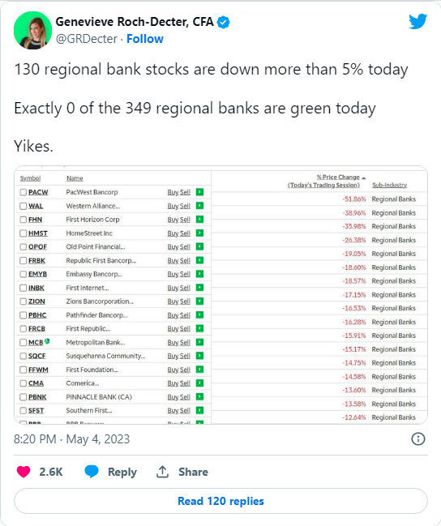Open Read 120 replies button
Viewport: 441px width, 526px height.
220,501
